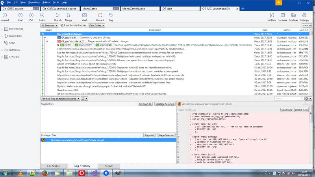Image resolution: width=315 pixels, height=177 pixels.
Task: Open the Help menu
Action: click(64, 2)
